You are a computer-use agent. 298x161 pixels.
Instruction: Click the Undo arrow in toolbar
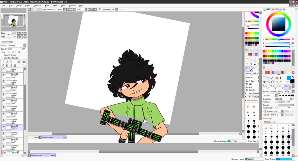[x=29, y=9]
